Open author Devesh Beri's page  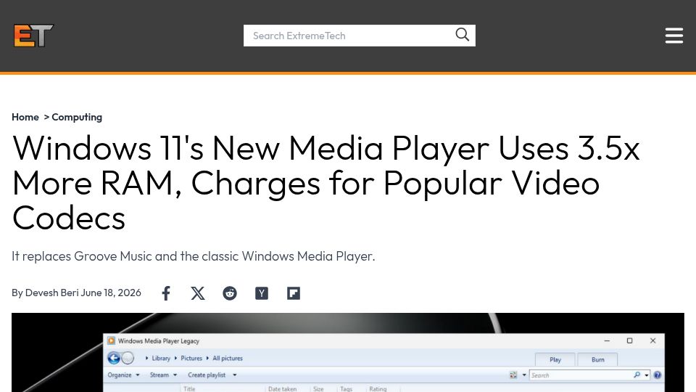coord(51,293)
